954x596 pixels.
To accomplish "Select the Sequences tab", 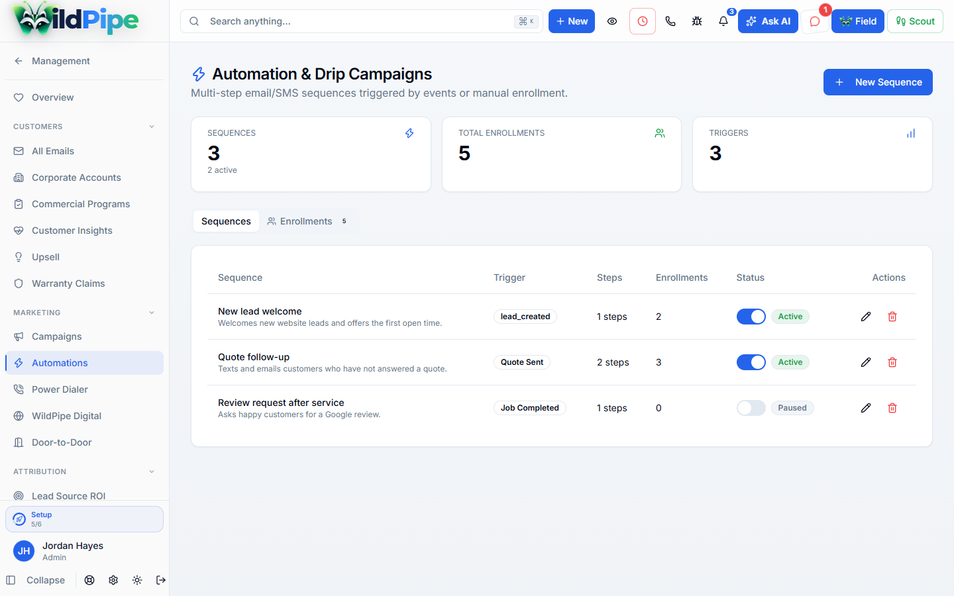I will coord(226,221).
